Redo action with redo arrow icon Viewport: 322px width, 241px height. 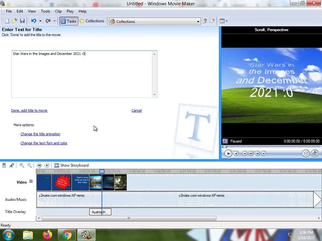pos(48,21)
